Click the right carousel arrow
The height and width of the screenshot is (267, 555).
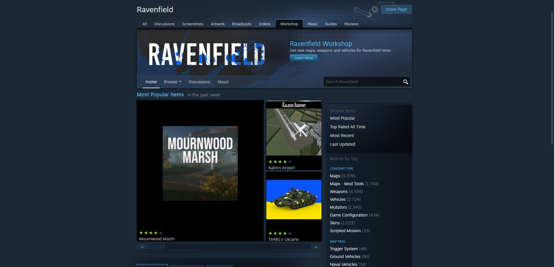[316, 247]
